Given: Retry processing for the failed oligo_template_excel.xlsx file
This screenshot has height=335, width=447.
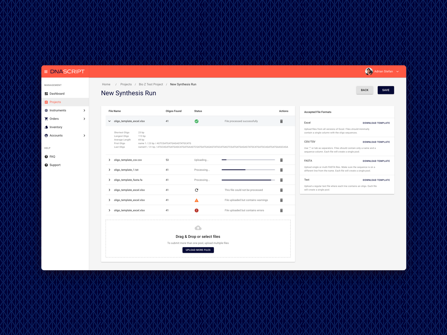Looking at the screenshot, I should coord(197,190).
